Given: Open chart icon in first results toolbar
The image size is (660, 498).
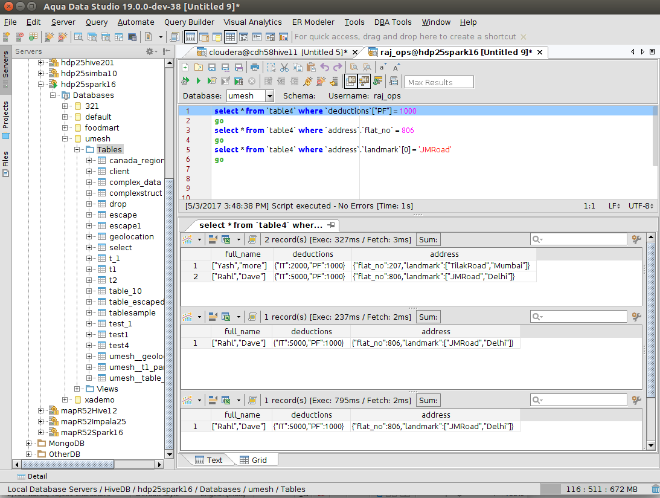Looking at the screenshot, I should [187, 239].
